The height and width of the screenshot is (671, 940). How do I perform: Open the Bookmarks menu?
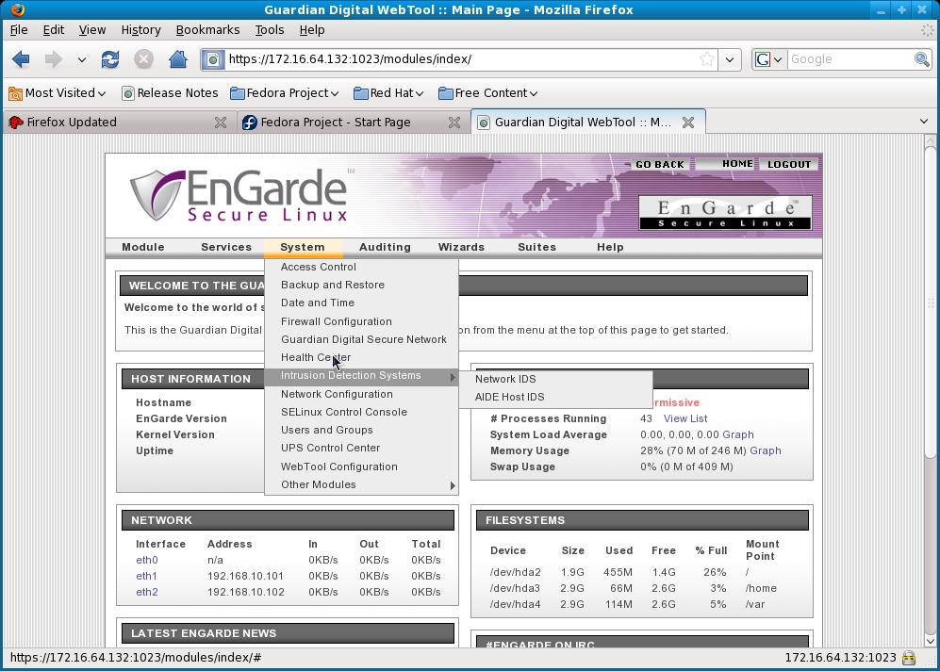click(x=207, y=30)
